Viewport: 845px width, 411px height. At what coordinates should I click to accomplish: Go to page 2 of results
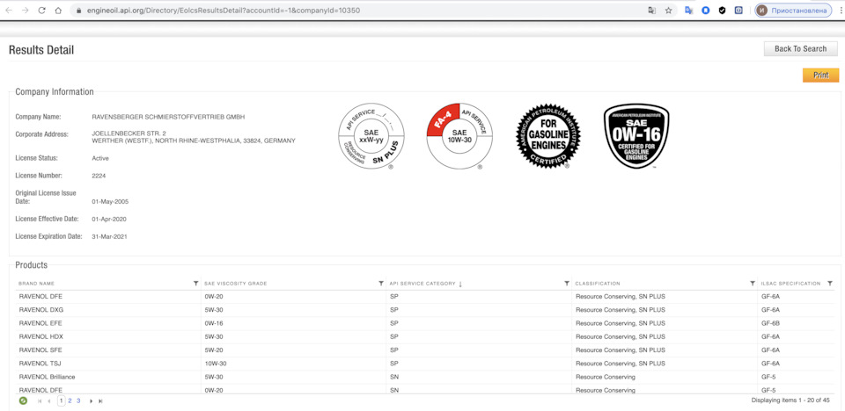tap(70, 400)
